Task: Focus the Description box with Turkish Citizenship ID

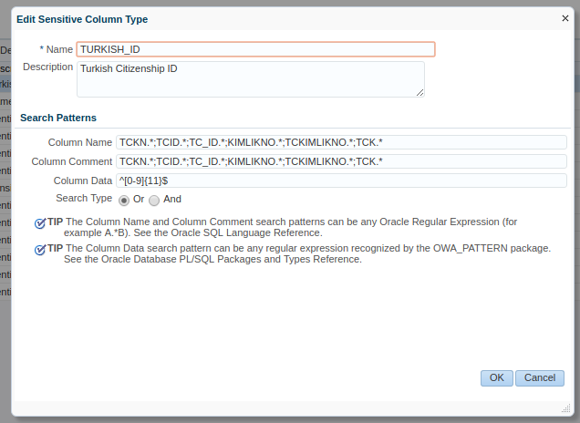Action: click(x=251, y=79)
